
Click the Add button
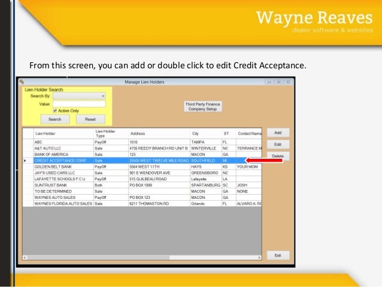click(x=278, y=132)
